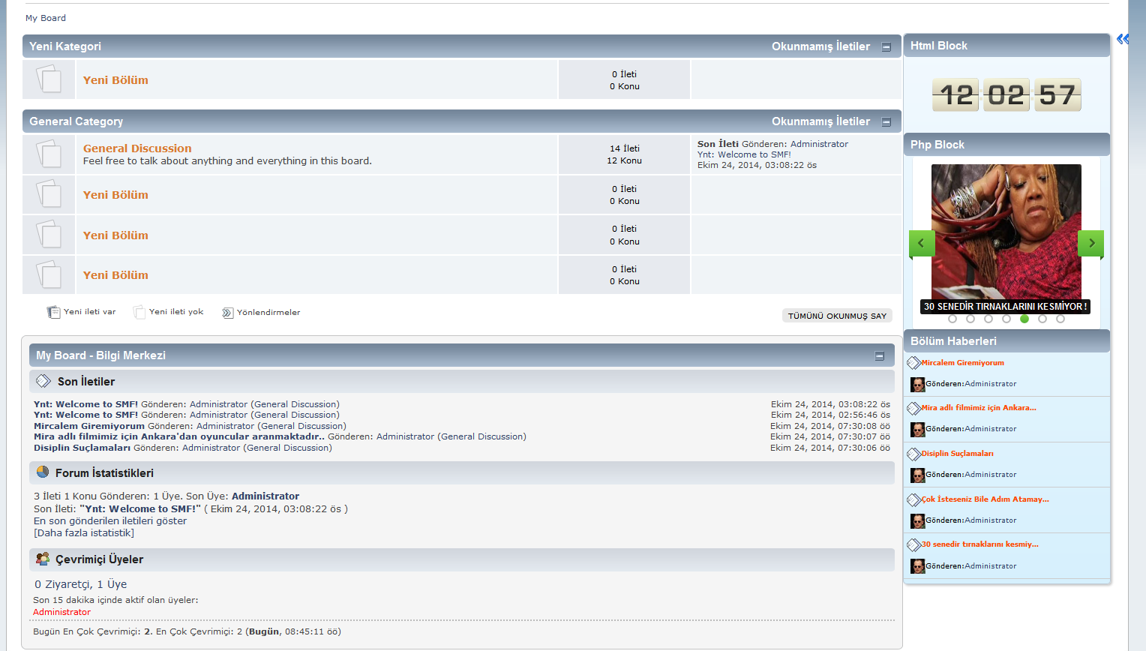Select the last slider pagination dot
Viewport: 1146px width, 651px height.
[x=1060, y=319]
